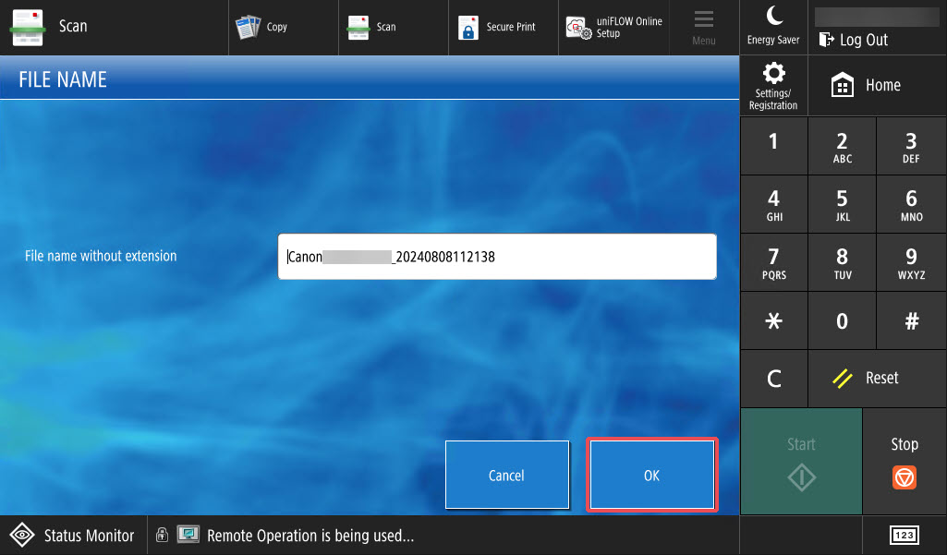Image resolution: width=947 pixels, height=555 pixels.
Task: Click the lock icon in status bar
Action: point(162,534)
